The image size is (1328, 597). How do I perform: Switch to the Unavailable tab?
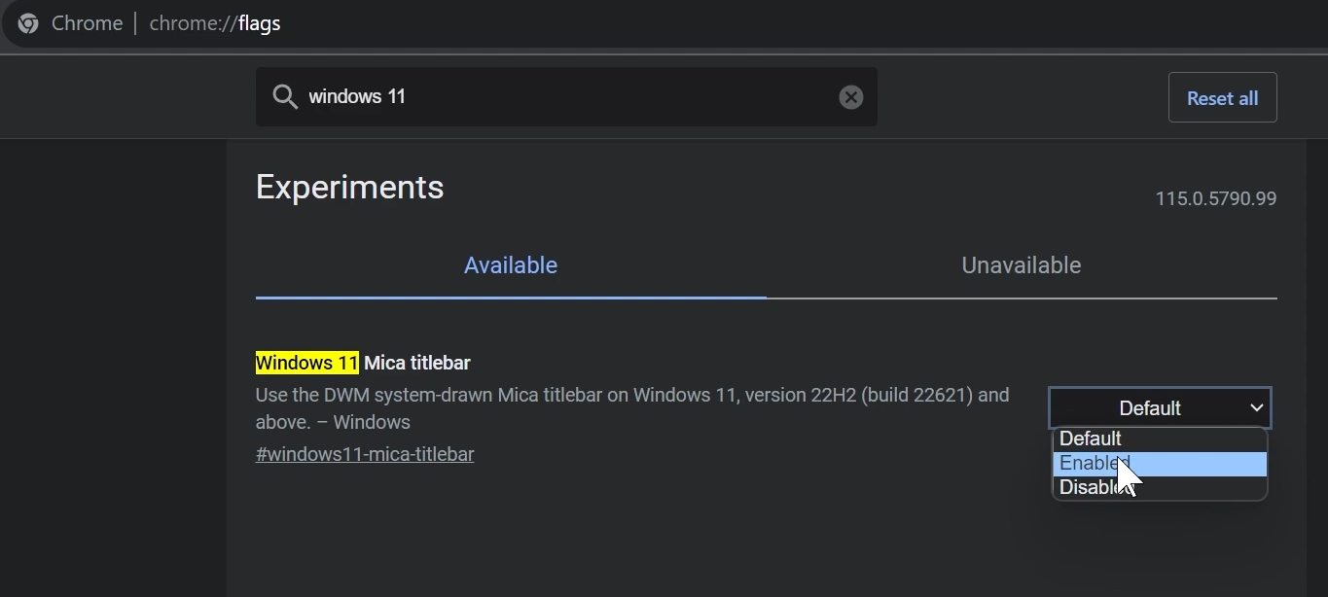1021,264
